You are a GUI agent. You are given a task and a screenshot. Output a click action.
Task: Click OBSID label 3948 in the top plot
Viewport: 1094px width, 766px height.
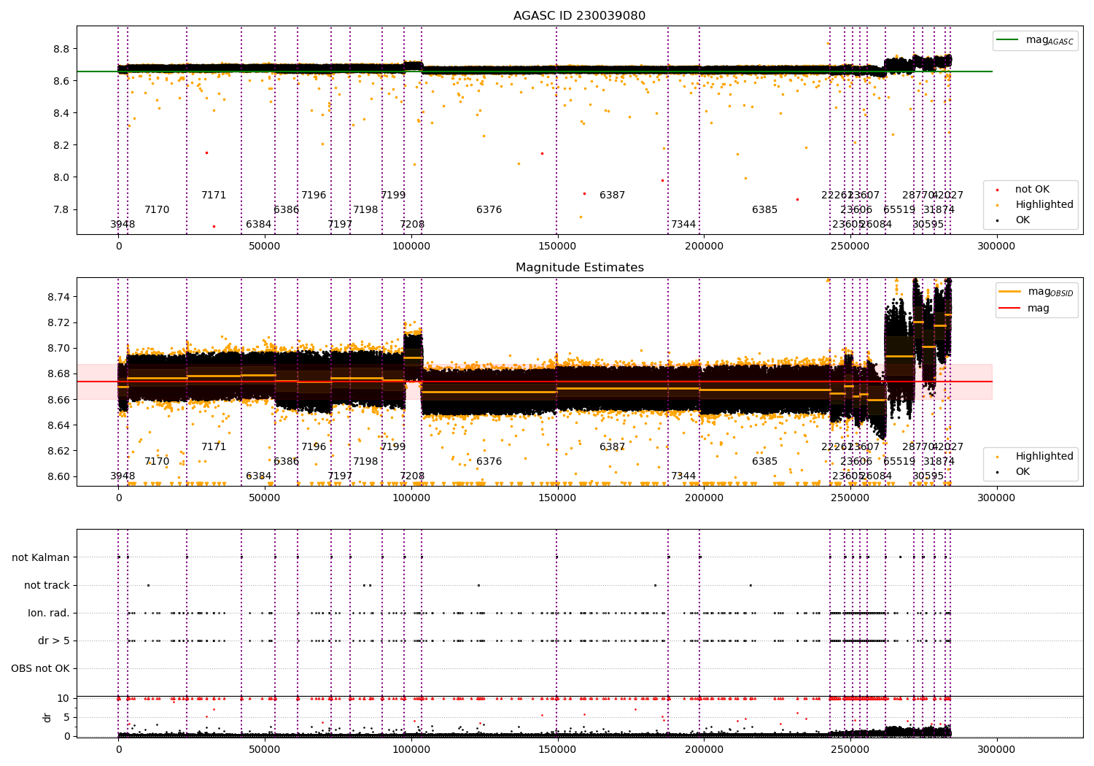(x=123, y=225)
